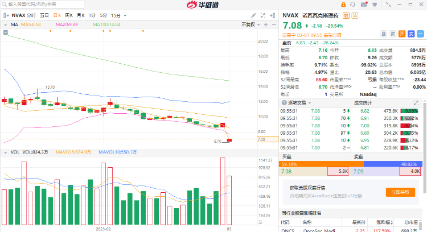Viewport: 427px width, 232px height.
Task: Zoom out chart with minus icon
Action: [x=274, y=25]
